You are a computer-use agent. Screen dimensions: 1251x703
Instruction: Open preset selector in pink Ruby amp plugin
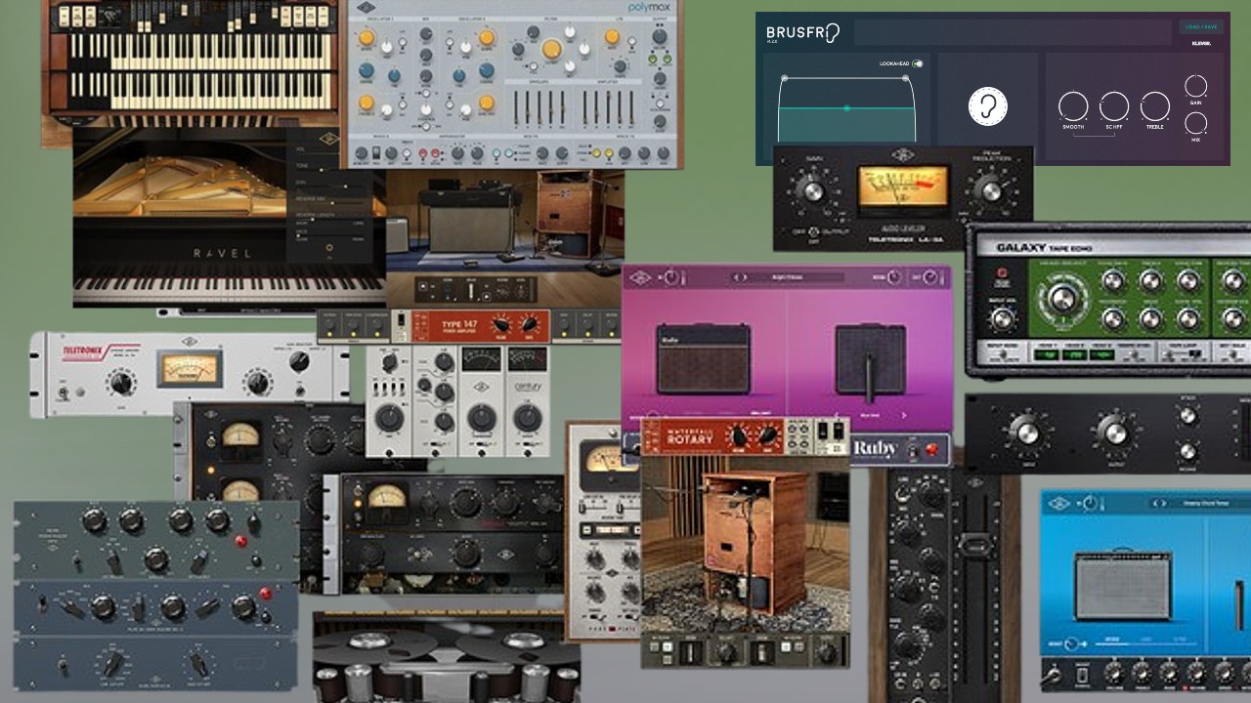(788, 277)
